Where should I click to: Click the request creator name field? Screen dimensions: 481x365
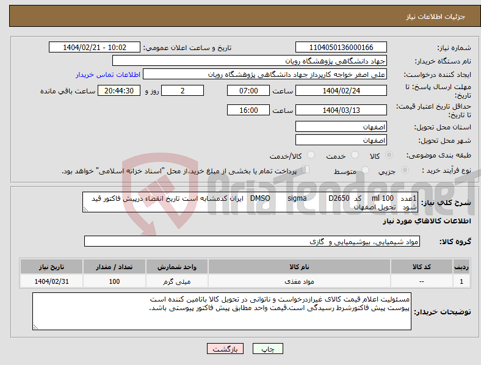(265, 74)
